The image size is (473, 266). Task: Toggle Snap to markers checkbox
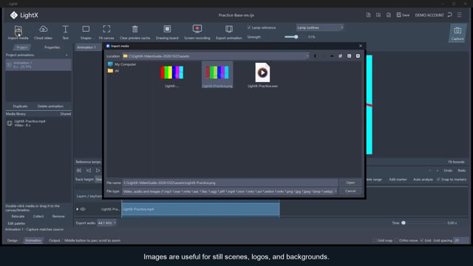(x=438, y=179)
